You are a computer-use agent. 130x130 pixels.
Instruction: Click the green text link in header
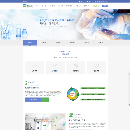96,6
